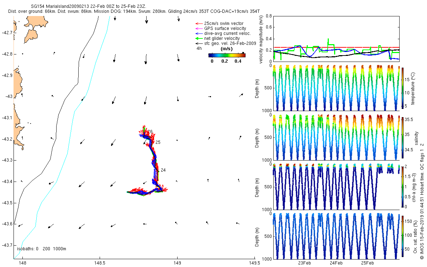Click day marker '25' on glider track
The height and width of the screenshot is (267, 427).
click(158, 142)
